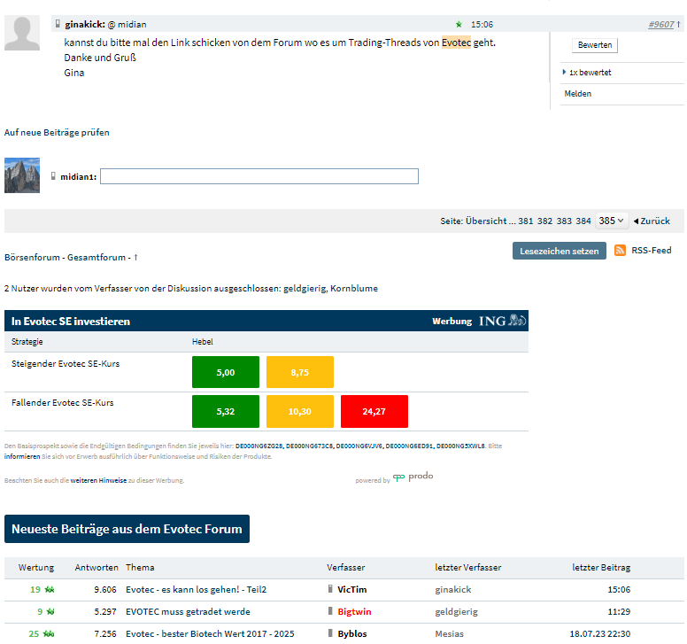
Task: Click the green star rating icon next to 15:06
Action: (459, 25)
